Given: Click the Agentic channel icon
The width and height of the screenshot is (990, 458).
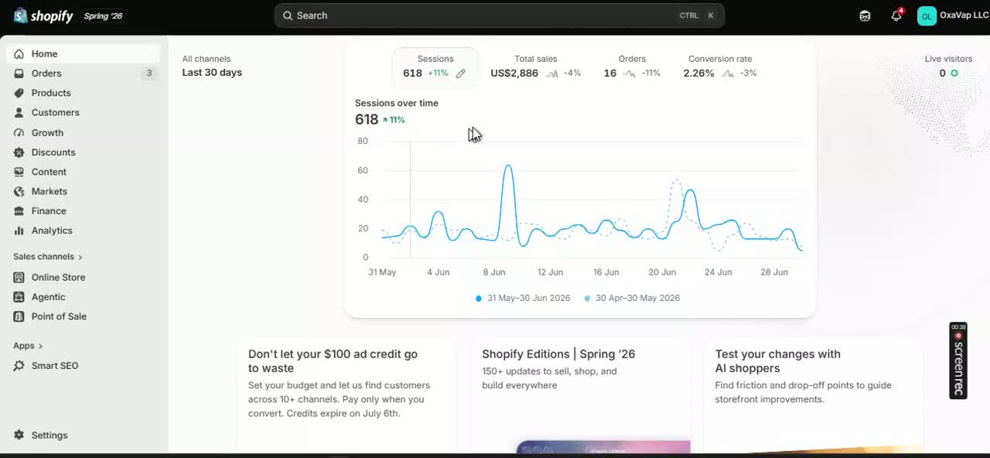Looking at the screenshot, I should [x=19, y=297].
